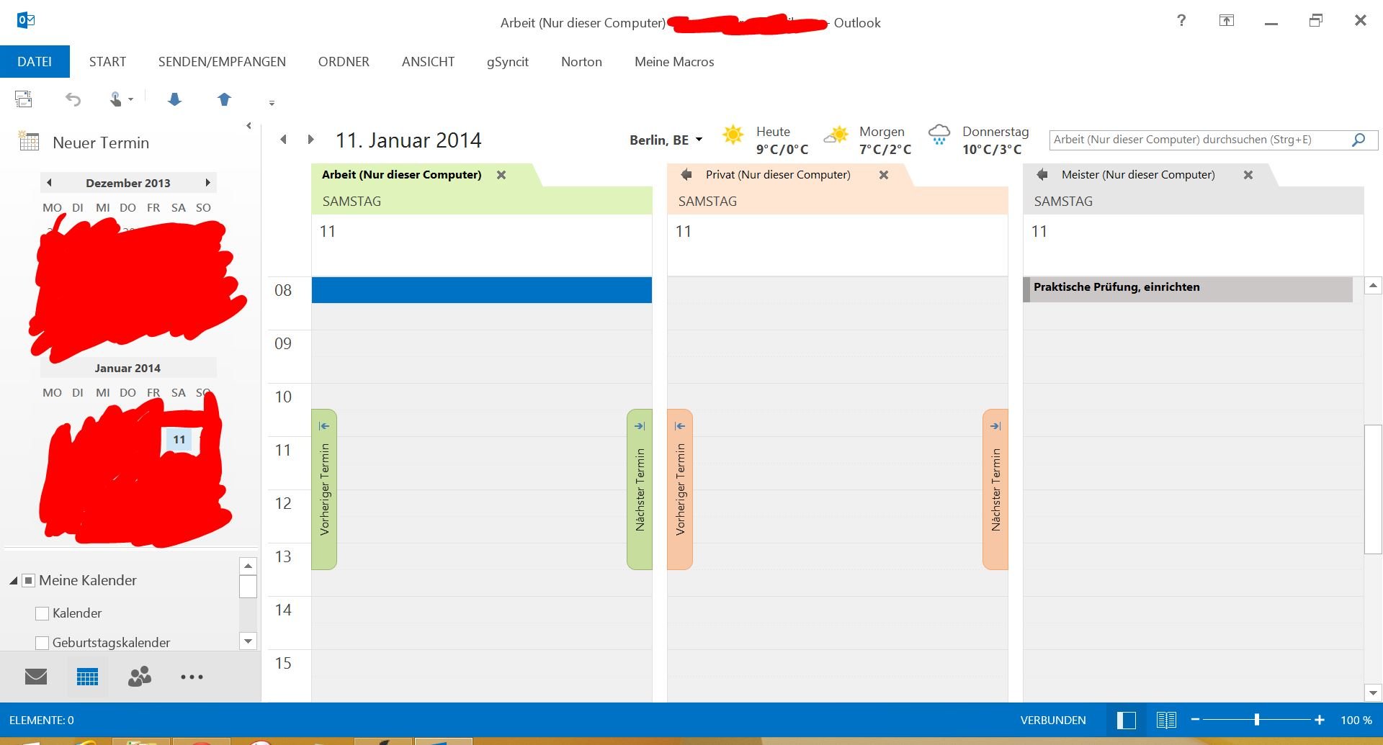Click the undo arrow icon
Image resolution: width=1383 pixels, height=745 pixels.
tap(73, 99)
